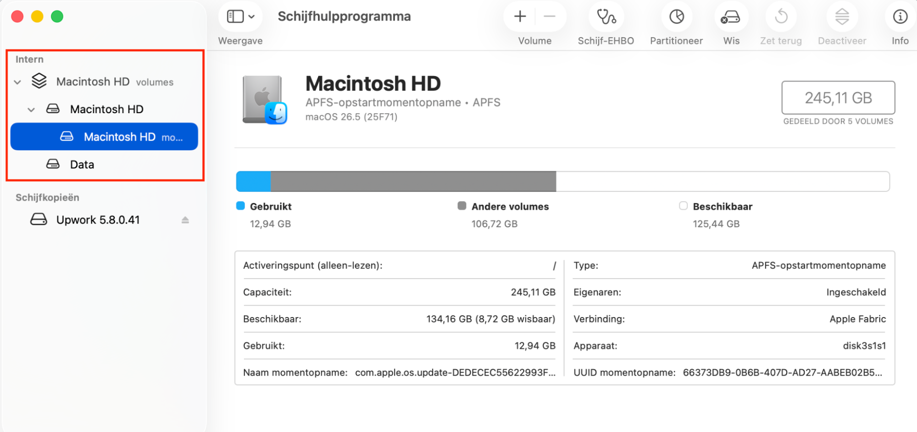Click the Eigenaren 'Ingeschakeld' value

pos(856,292)
